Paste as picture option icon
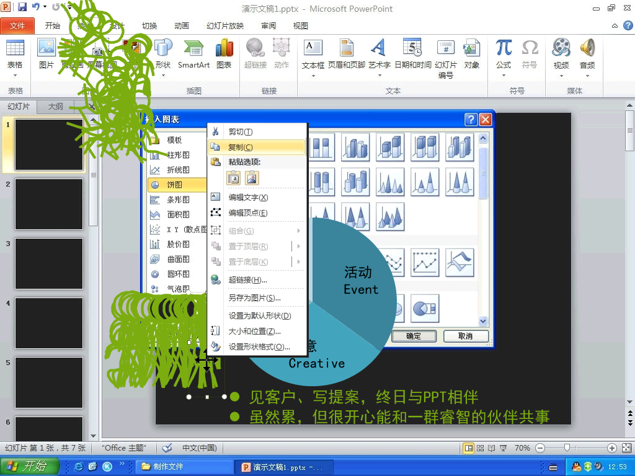 coord(252,178)
